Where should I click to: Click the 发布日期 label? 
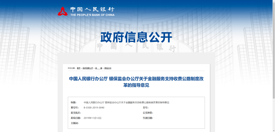[76, 118]
